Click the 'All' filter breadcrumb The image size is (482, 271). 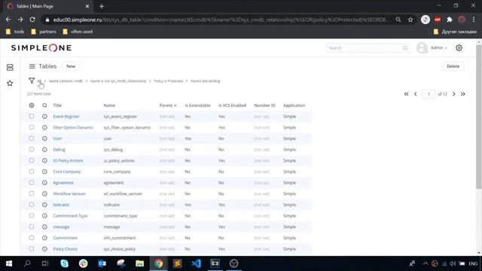(39, 81)
